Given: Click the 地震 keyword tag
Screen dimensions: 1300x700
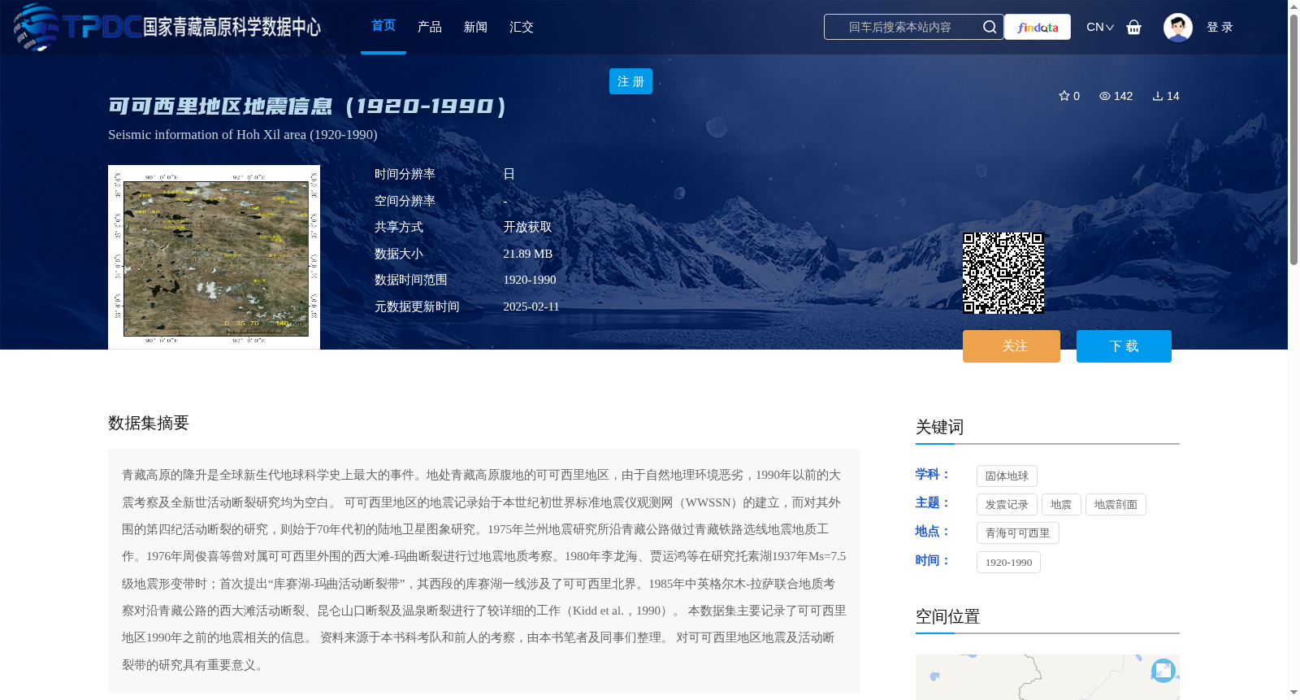Looking at the screenshot, I should coord(1061,504).
